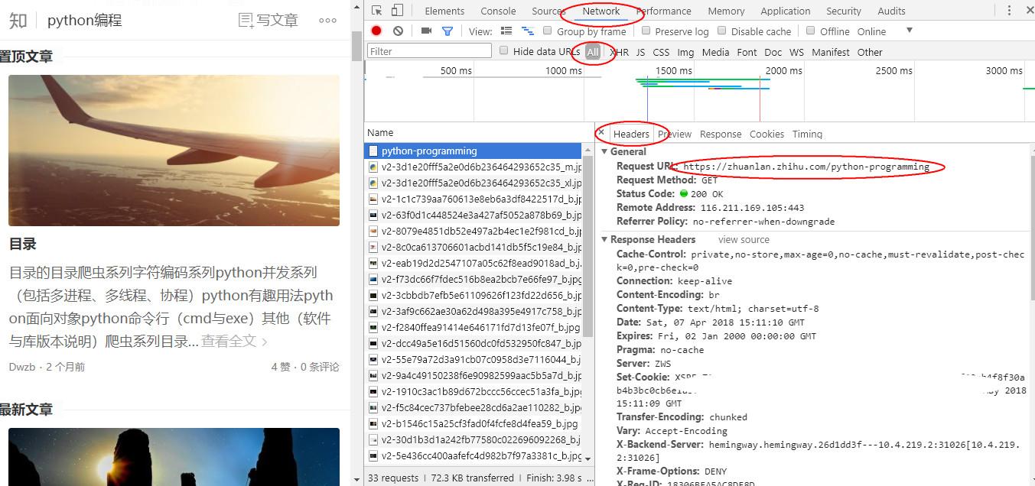The height and width of the screenshot is (486, 1035).
Task: Click the airplane wing article thumbnail
Action: click(174, 150)
